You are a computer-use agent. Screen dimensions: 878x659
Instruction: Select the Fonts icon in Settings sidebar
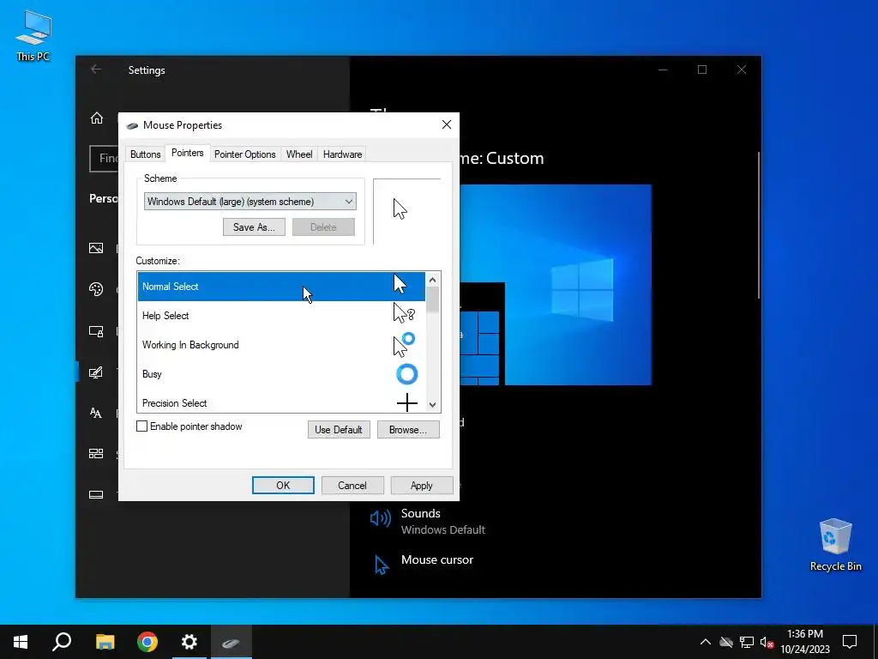[96, 413]
